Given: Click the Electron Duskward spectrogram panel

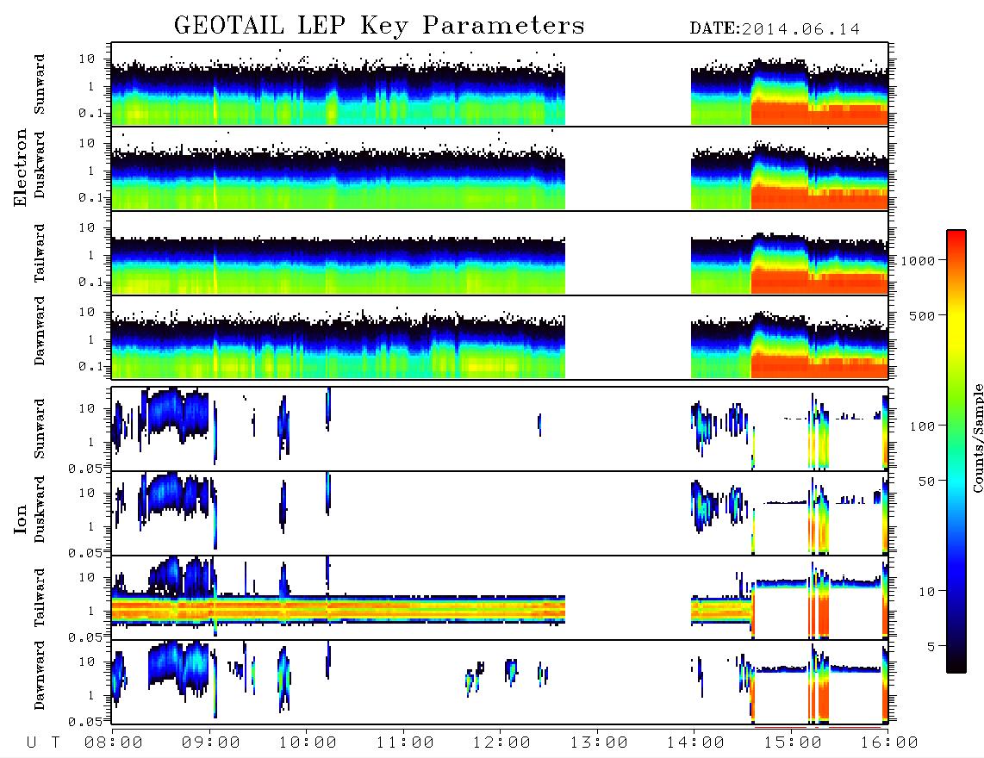Looking at the screenshot, I should click(500, 168).
